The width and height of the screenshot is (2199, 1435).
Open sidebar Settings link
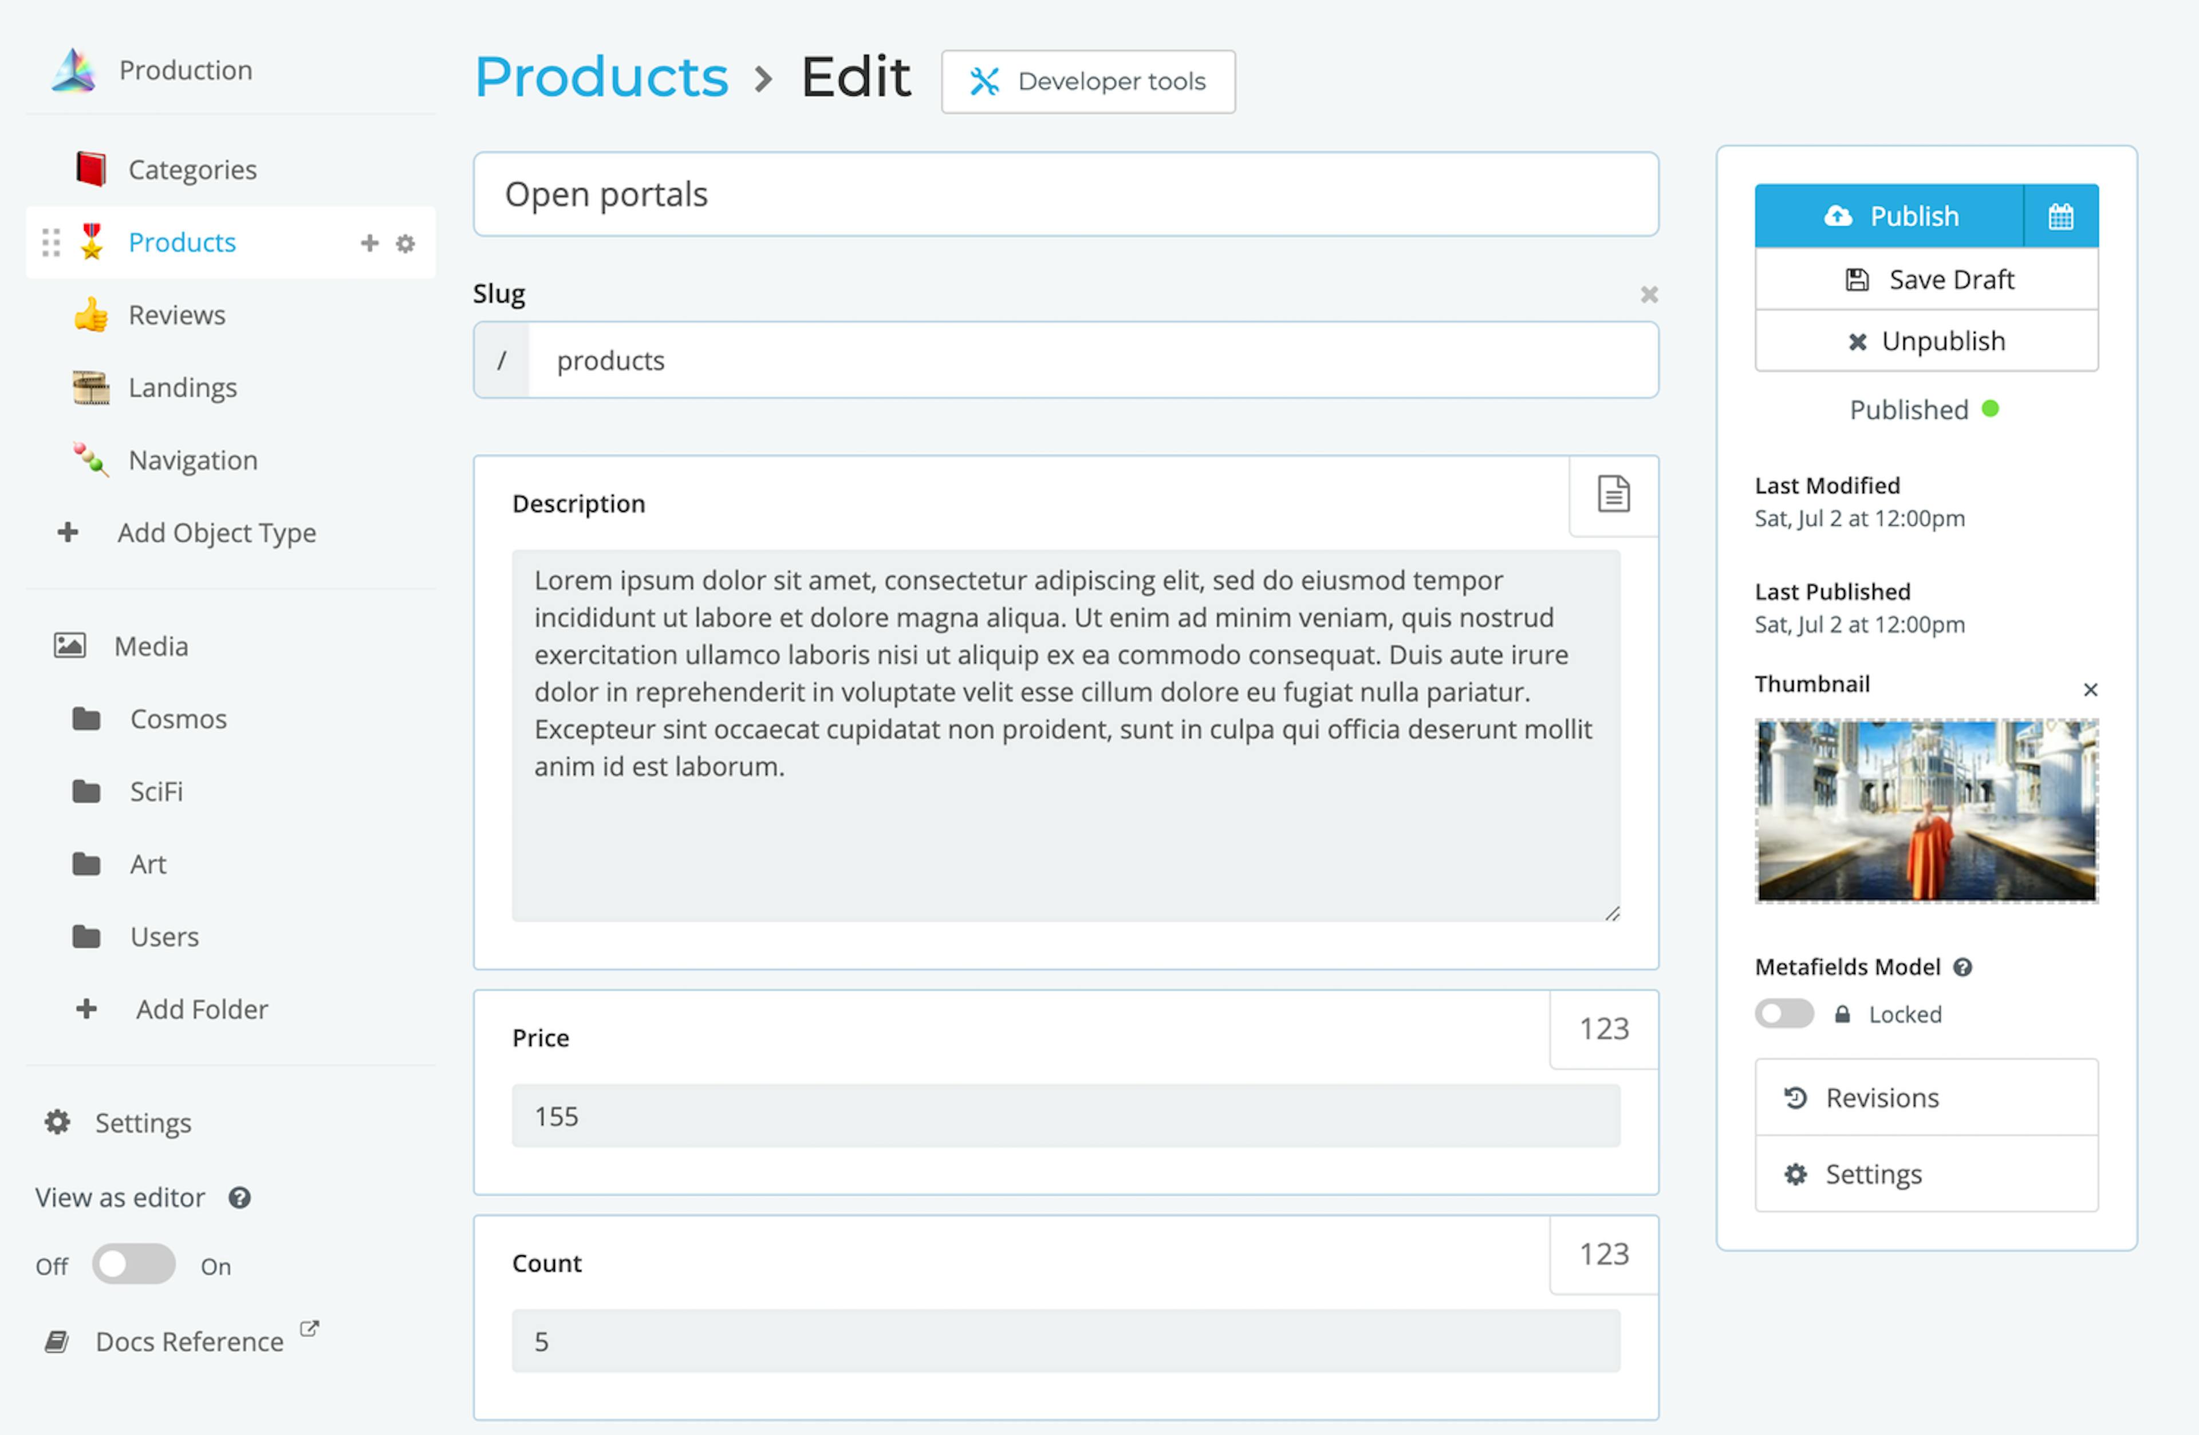pyautogui.click(x=143, y=1123)
